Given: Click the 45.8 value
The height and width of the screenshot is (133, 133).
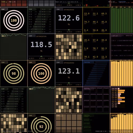Looking at the screenshot, I should coord(104,22).
